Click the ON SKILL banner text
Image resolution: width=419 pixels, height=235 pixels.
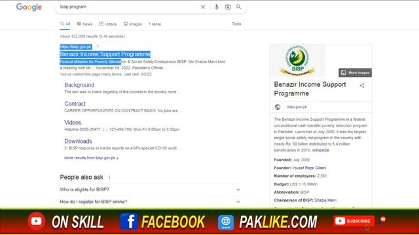click(78, 222)
